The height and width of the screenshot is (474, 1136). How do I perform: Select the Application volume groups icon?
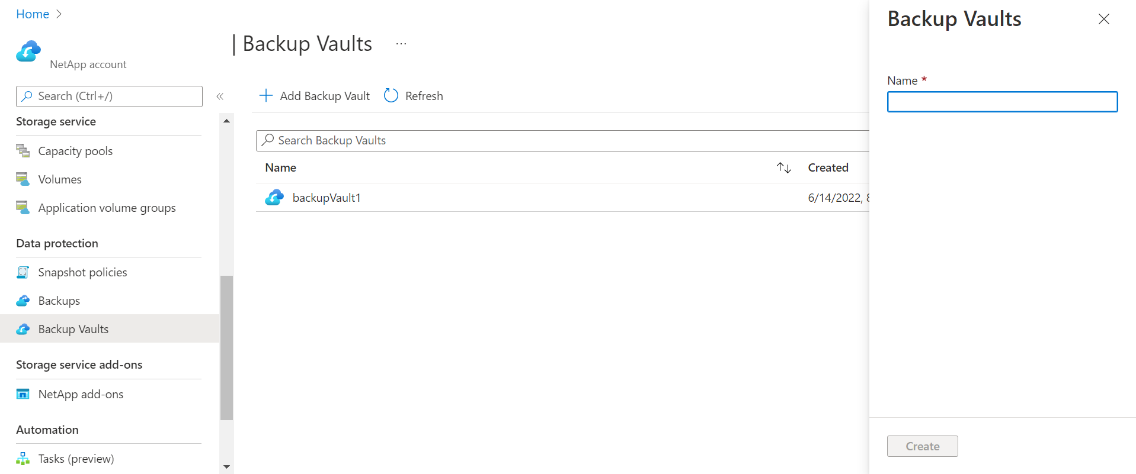[x=23, y=208]
